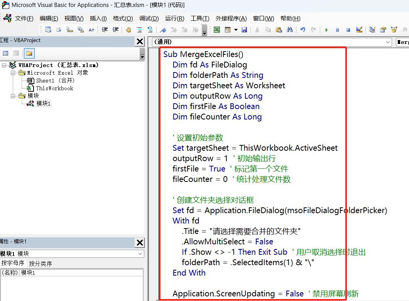Run the macro with the green play icon
Screen dimensions: 409x301
click(326, 30)
